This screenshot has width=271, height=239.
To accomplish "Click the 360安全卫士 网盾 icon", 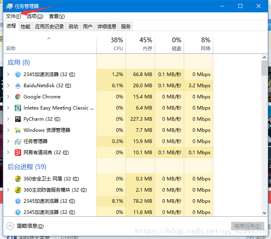I will (x=18, y=179).
